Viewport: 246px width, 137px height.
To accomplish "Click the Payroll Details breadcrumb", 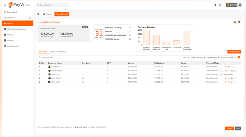I will point(62,14).
